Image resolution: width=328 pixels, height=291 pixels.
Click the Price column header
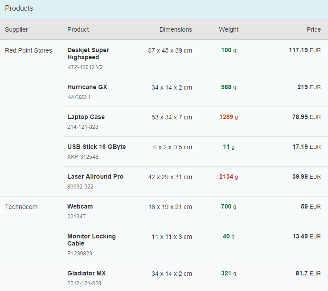tap(314, 29)
